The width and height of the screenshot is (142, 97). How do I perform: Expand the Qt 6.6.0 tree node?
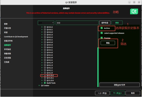[42, 32]
